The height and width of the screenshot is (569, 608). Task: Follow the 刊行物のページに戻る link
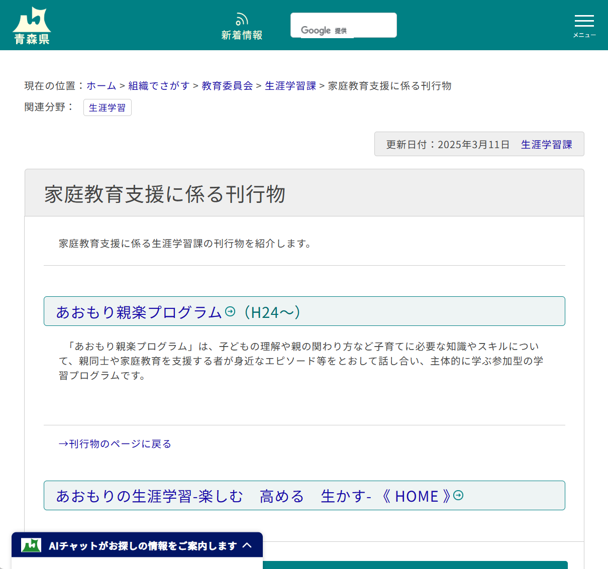pos(115,444)
